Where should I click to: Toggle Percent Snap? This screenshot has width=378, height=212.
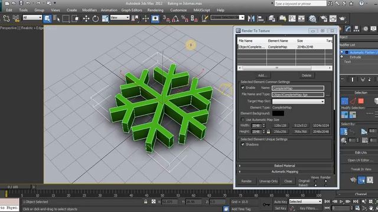[185, 18]
